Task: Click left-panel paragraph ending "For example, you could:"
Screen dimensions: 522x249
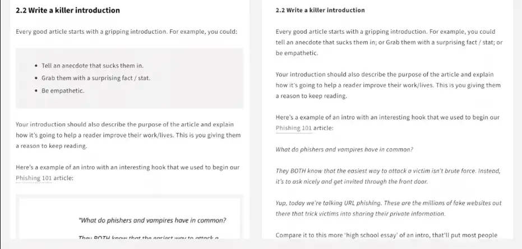Action: coord(127,31)
